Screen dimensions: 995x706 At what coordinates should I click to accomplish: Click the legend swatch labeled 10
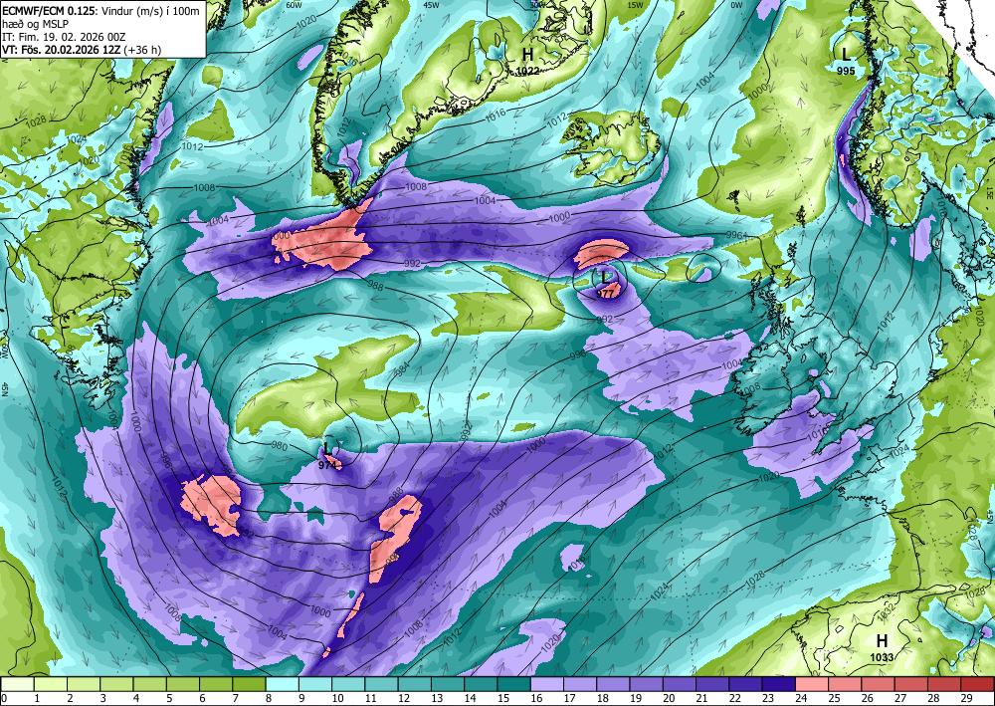click(x=347, y=684)
